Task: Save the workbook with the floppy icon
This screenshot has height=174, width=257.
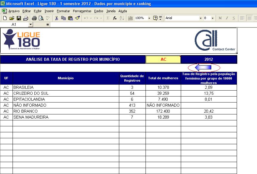Action: tap(19, 18)
